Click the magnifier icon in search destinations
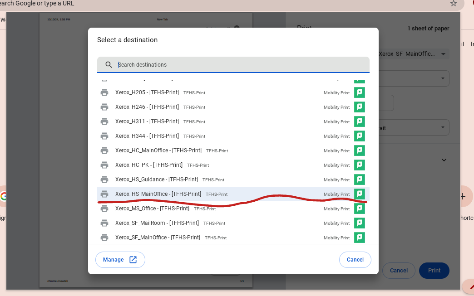 (x=109, y=64)
